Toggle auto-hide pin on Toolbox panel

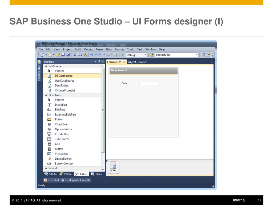[99, 62]
